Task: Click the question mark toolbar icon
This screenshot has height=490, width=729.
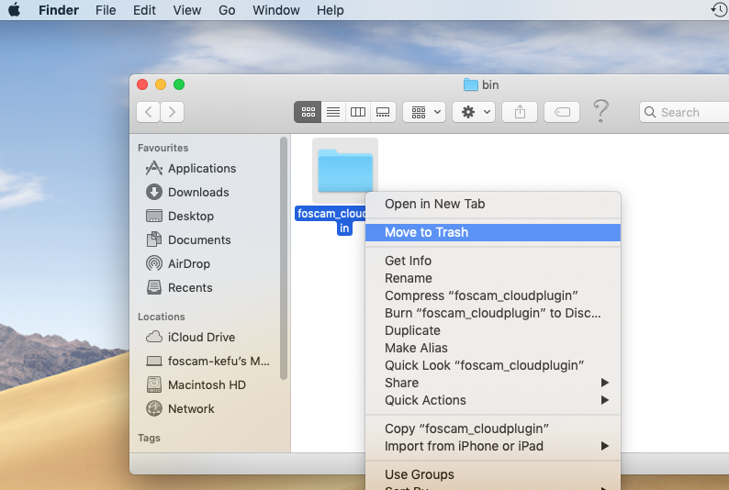Action: tap(600, 111)
